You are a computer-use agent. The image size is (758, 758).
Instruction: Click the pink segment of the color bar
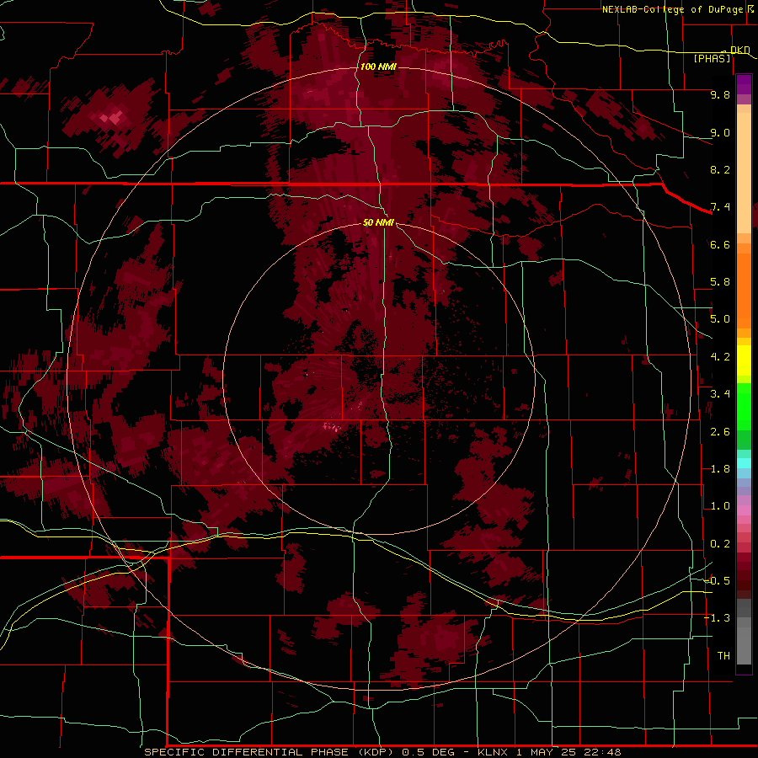click(x=744, y=510)
